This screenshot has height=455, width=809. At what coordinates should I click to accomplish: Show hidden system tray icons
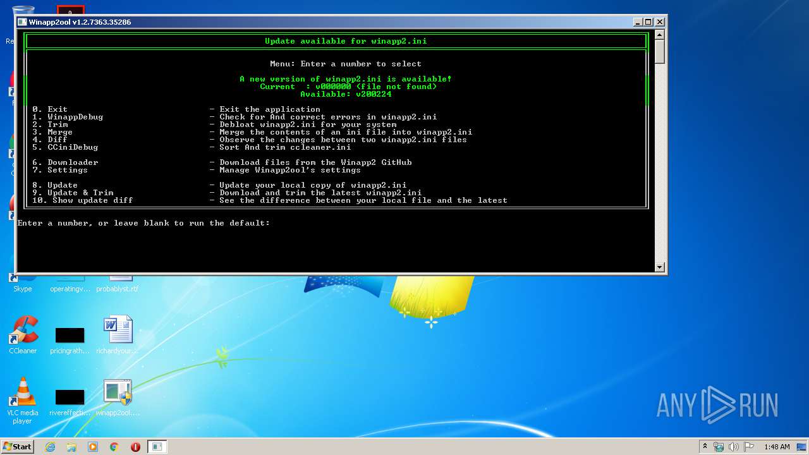coord(705,447)
